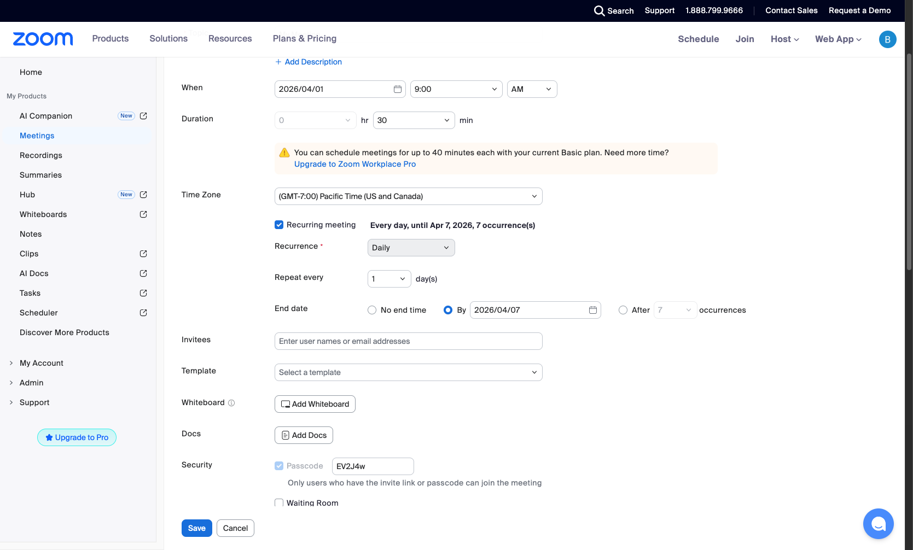This screenshot has height=550, width=913.
Task: Open the calendar icon in End date field
Action: click(593, 310)
